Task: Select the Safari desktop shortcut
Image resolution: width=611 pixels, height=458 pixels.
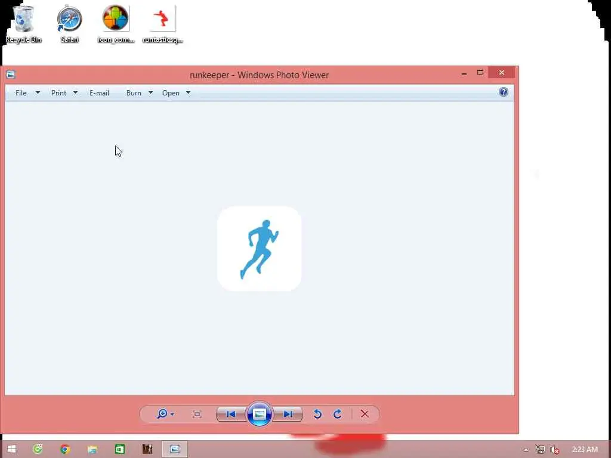Action: (x=69, y=24)
